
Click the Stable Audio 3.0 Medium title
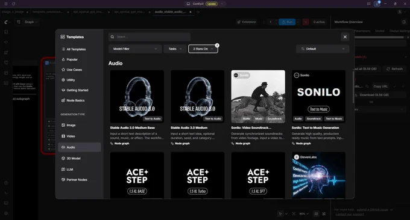(x=189, y=127)
